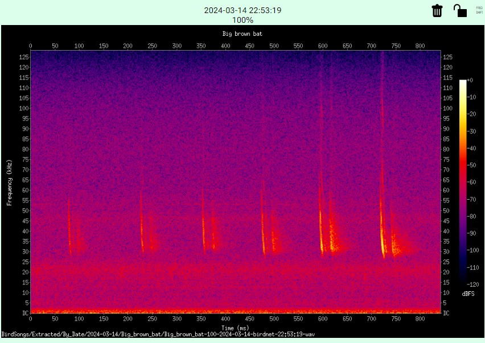This screenshot has width=485, height=343.
Task: Open the timestamp 2024-03-14 22:53:19
Action: click(x=242, y=10)
